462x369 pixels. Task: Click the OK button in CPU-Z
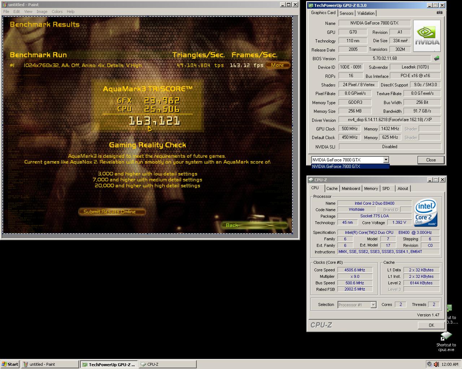(x=431, y=325)
